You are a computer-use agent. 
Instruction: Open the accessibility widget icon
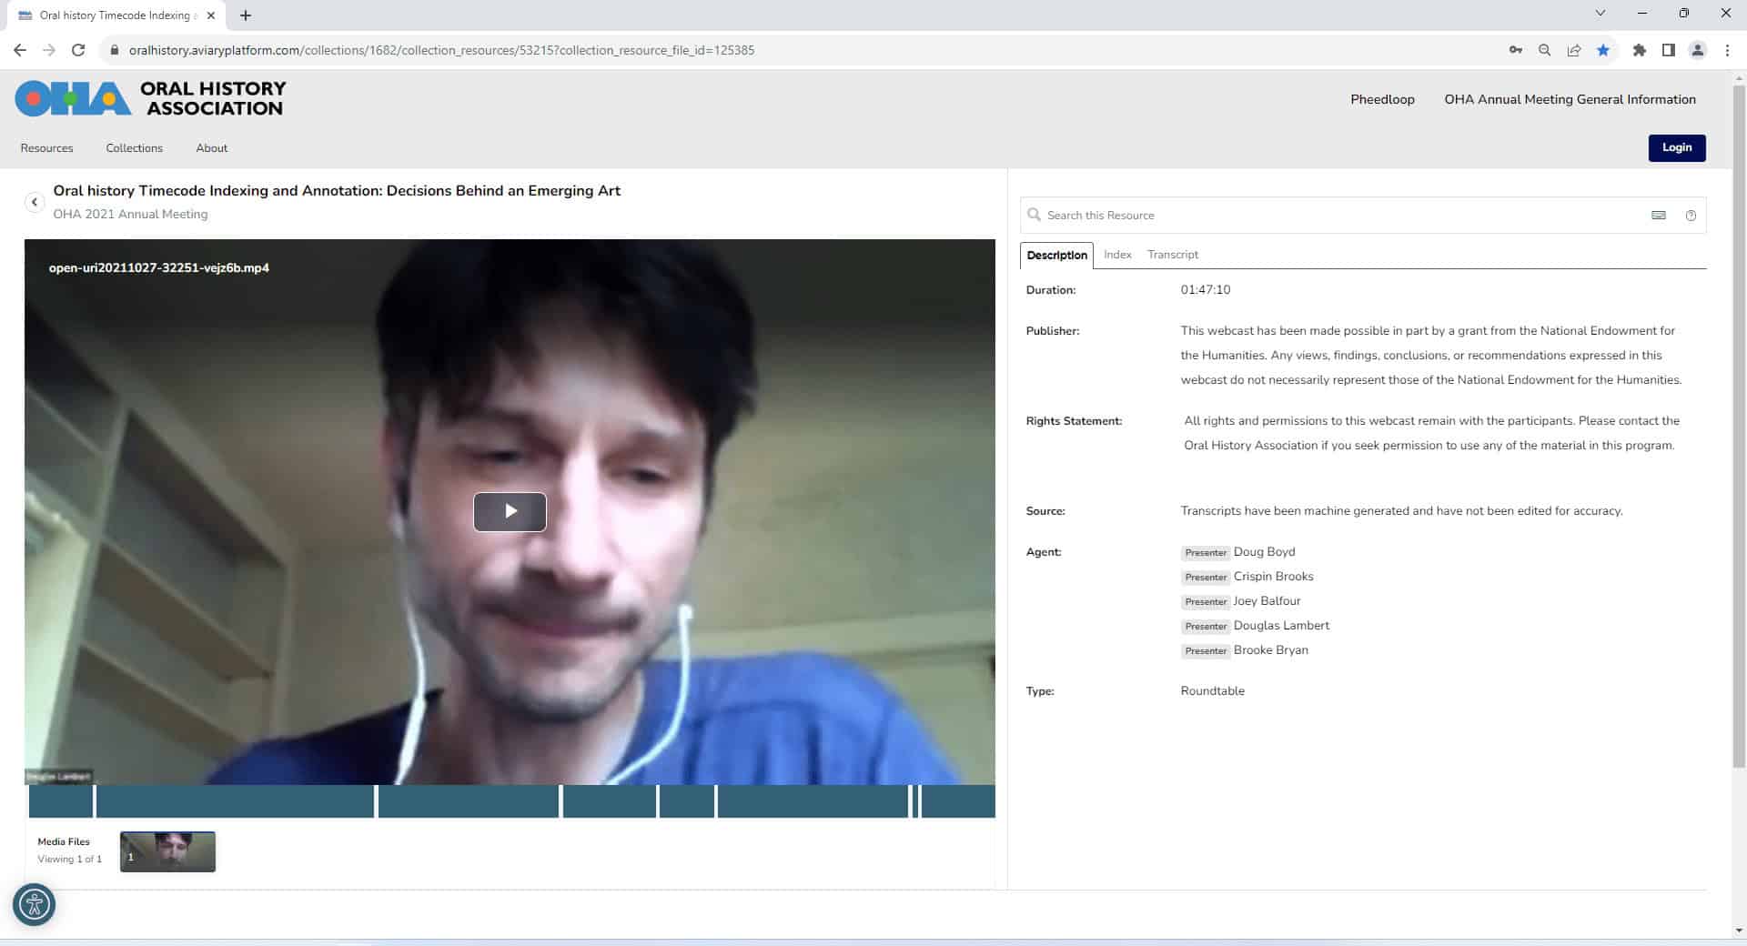click(35, 904)
